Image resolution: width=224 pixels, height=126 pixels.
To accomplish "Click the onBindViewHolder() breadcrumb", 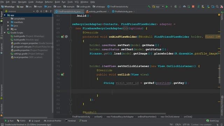I will pos(147,117).
